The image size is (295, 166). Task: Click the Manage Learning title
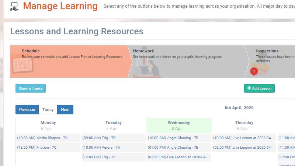pyautogui.click(x=60, y=6)
